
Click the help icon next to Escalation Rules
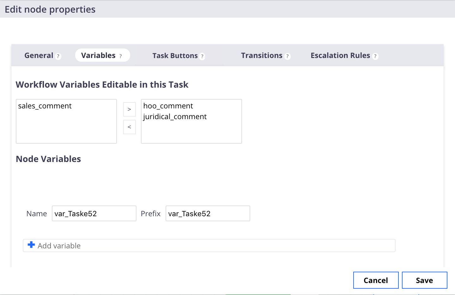(375, 56)
